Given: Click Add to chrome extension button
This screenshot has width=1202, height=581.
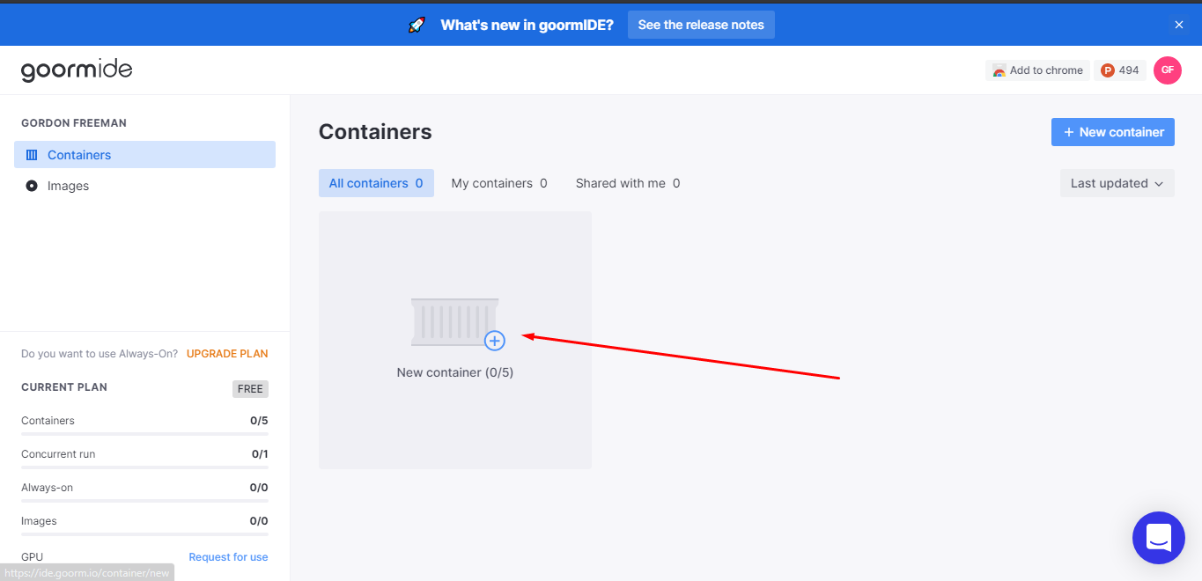Looking at the screenshot, I should pyautogui.click(x=1037, y=70).
